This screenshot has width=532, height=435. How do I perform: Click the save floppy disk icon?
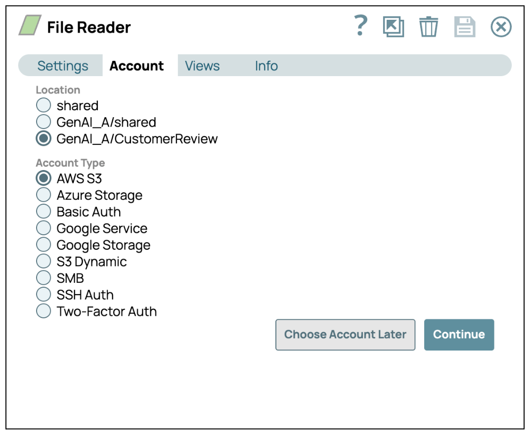465,27
